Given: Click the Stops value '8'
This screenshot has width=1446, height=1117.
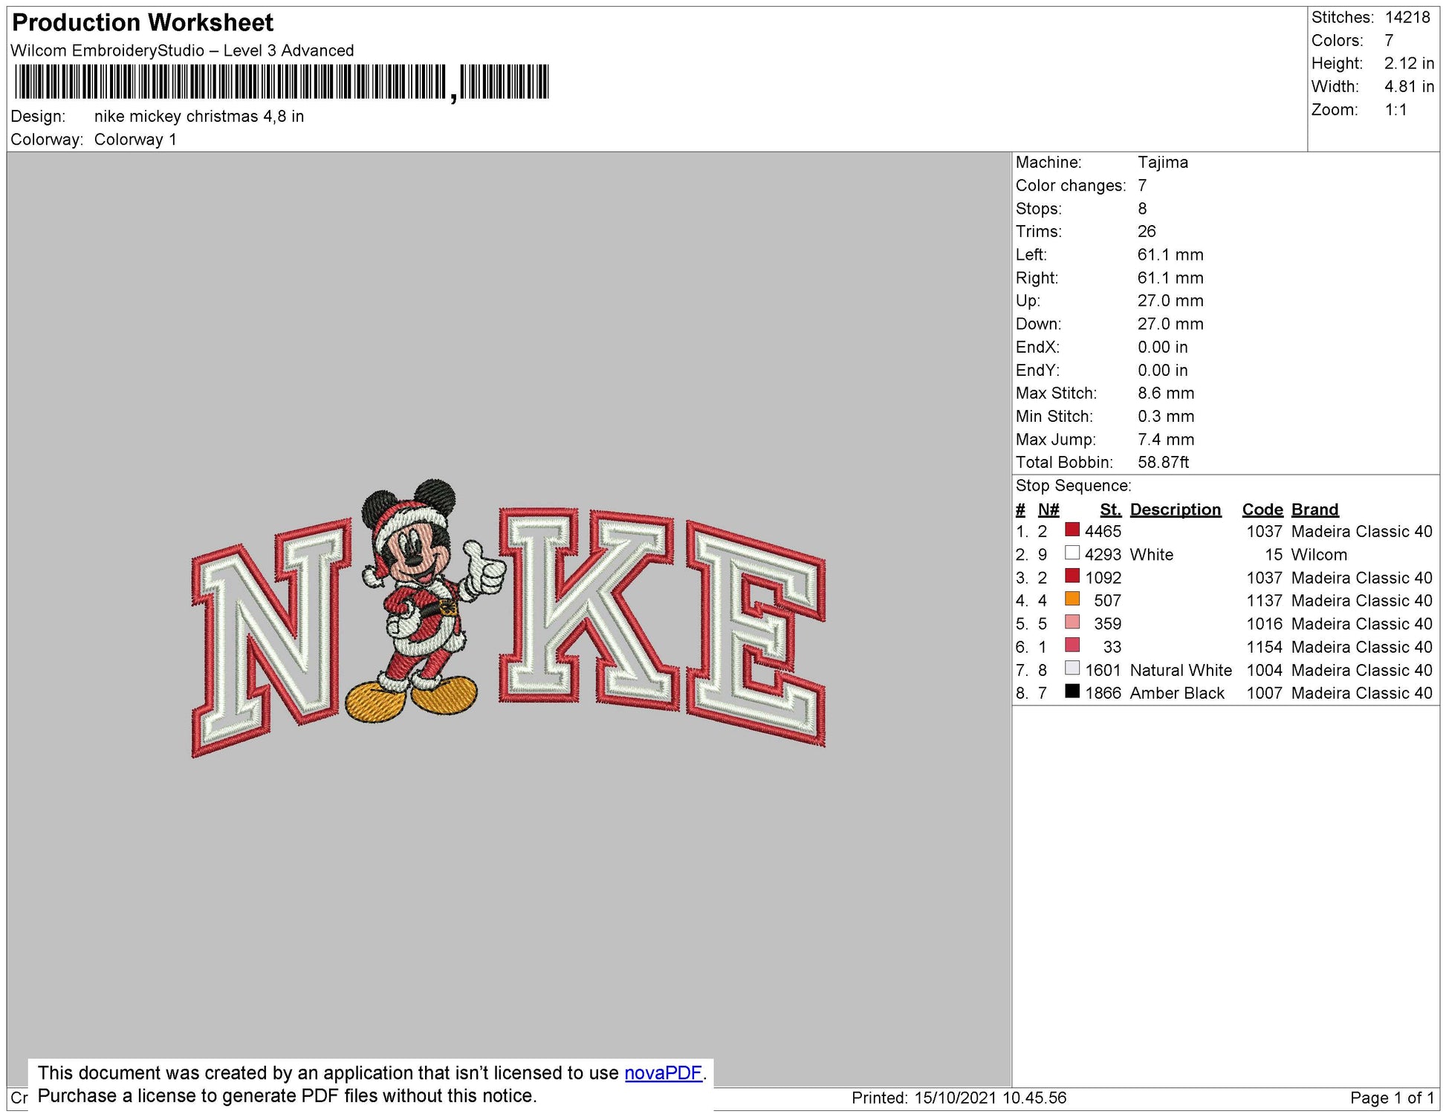Looking at the screenshot, I should point(1142,209).
